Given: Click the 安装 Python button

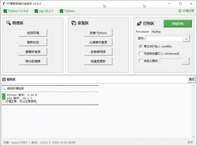Looking at the screenshot, I should (x=98, y=33).
